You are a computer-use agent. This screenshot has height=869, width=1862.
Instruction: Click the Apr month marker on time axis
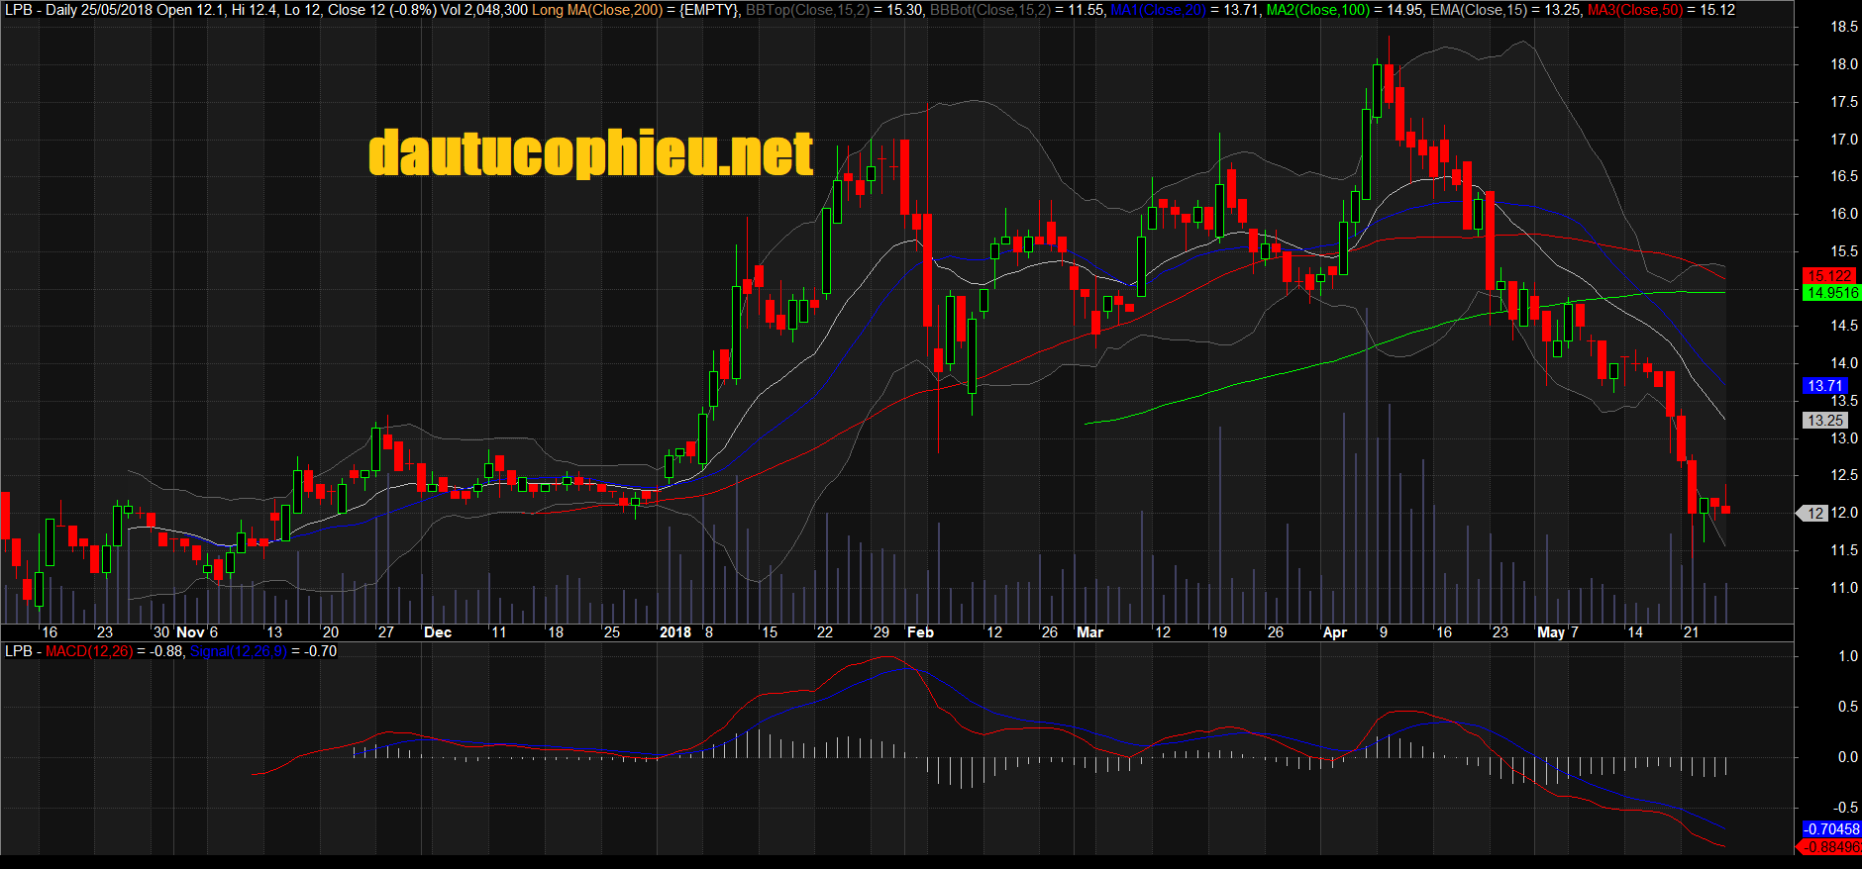[1335, 632]
